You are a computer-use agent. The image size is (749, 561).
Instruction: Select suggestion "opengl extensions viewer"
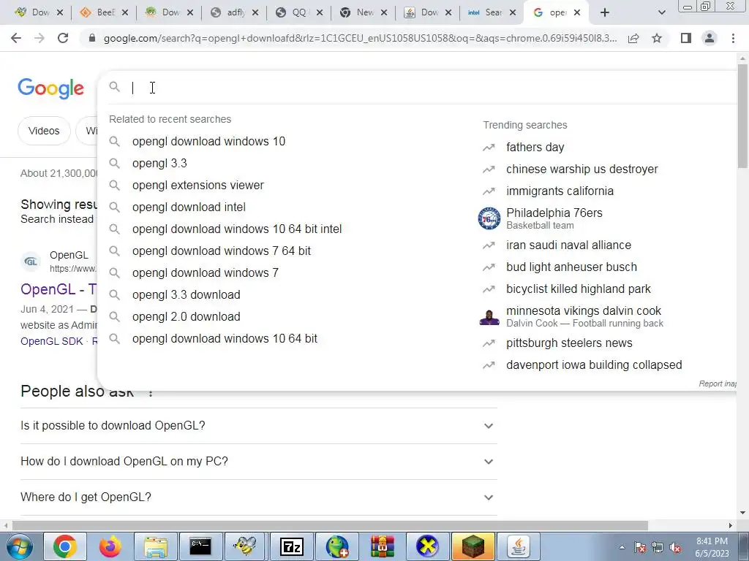(197, 185)
